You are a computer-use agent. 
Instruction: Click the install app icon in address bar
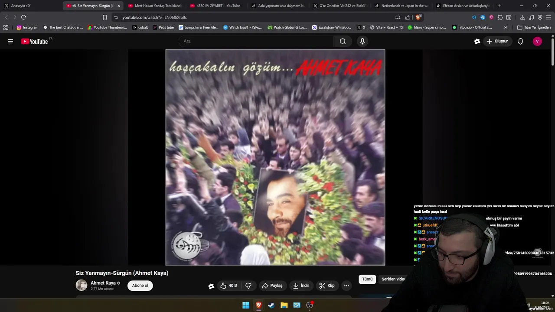pyautogui.click(x=398, y=17)
